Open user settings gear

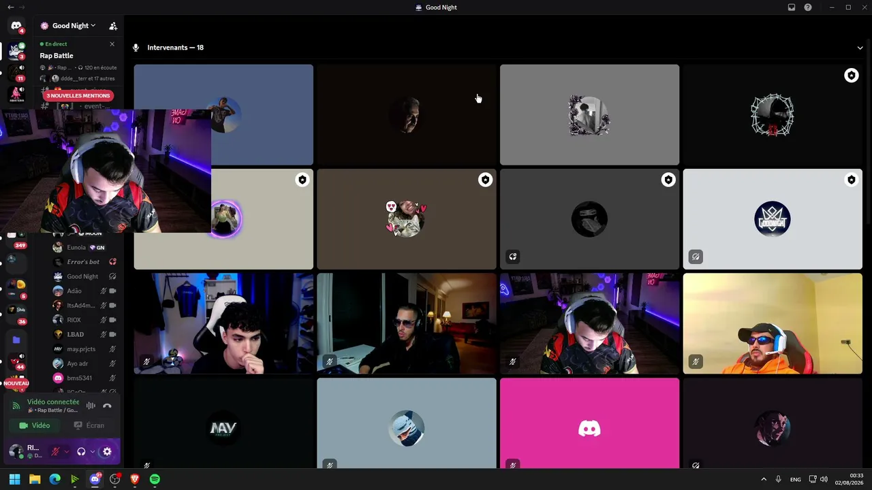click(x=107, y=451)
